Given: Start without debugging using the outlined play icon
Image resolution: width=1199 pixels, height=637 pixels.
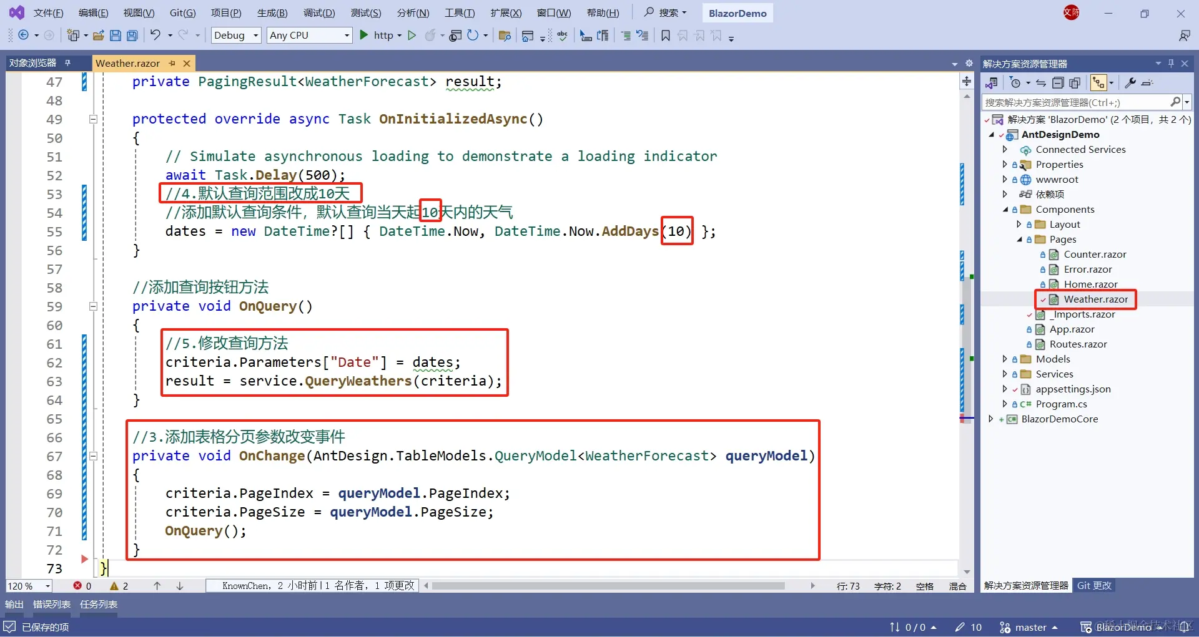Looking at the screenshot, I should 412,36.
